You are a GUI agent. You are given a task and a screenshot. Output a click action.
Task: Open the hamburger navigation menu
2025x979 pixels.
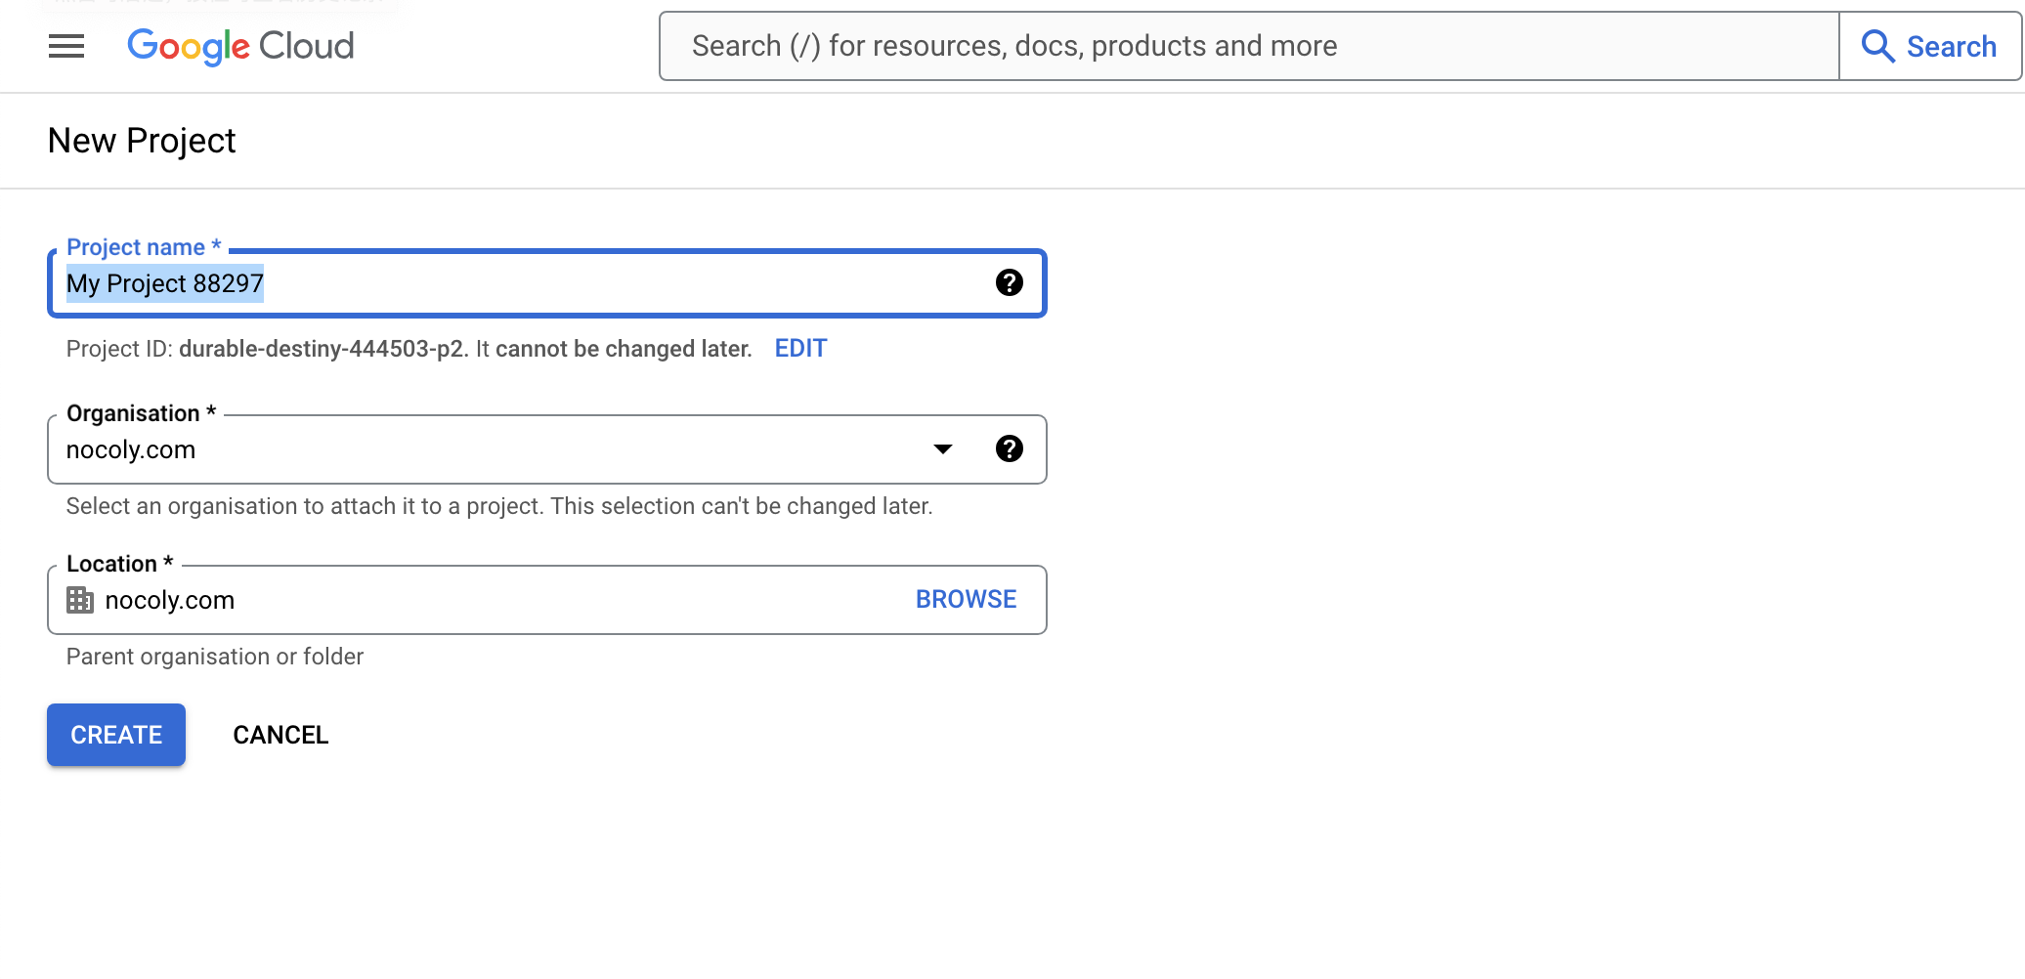coord(66,46)
